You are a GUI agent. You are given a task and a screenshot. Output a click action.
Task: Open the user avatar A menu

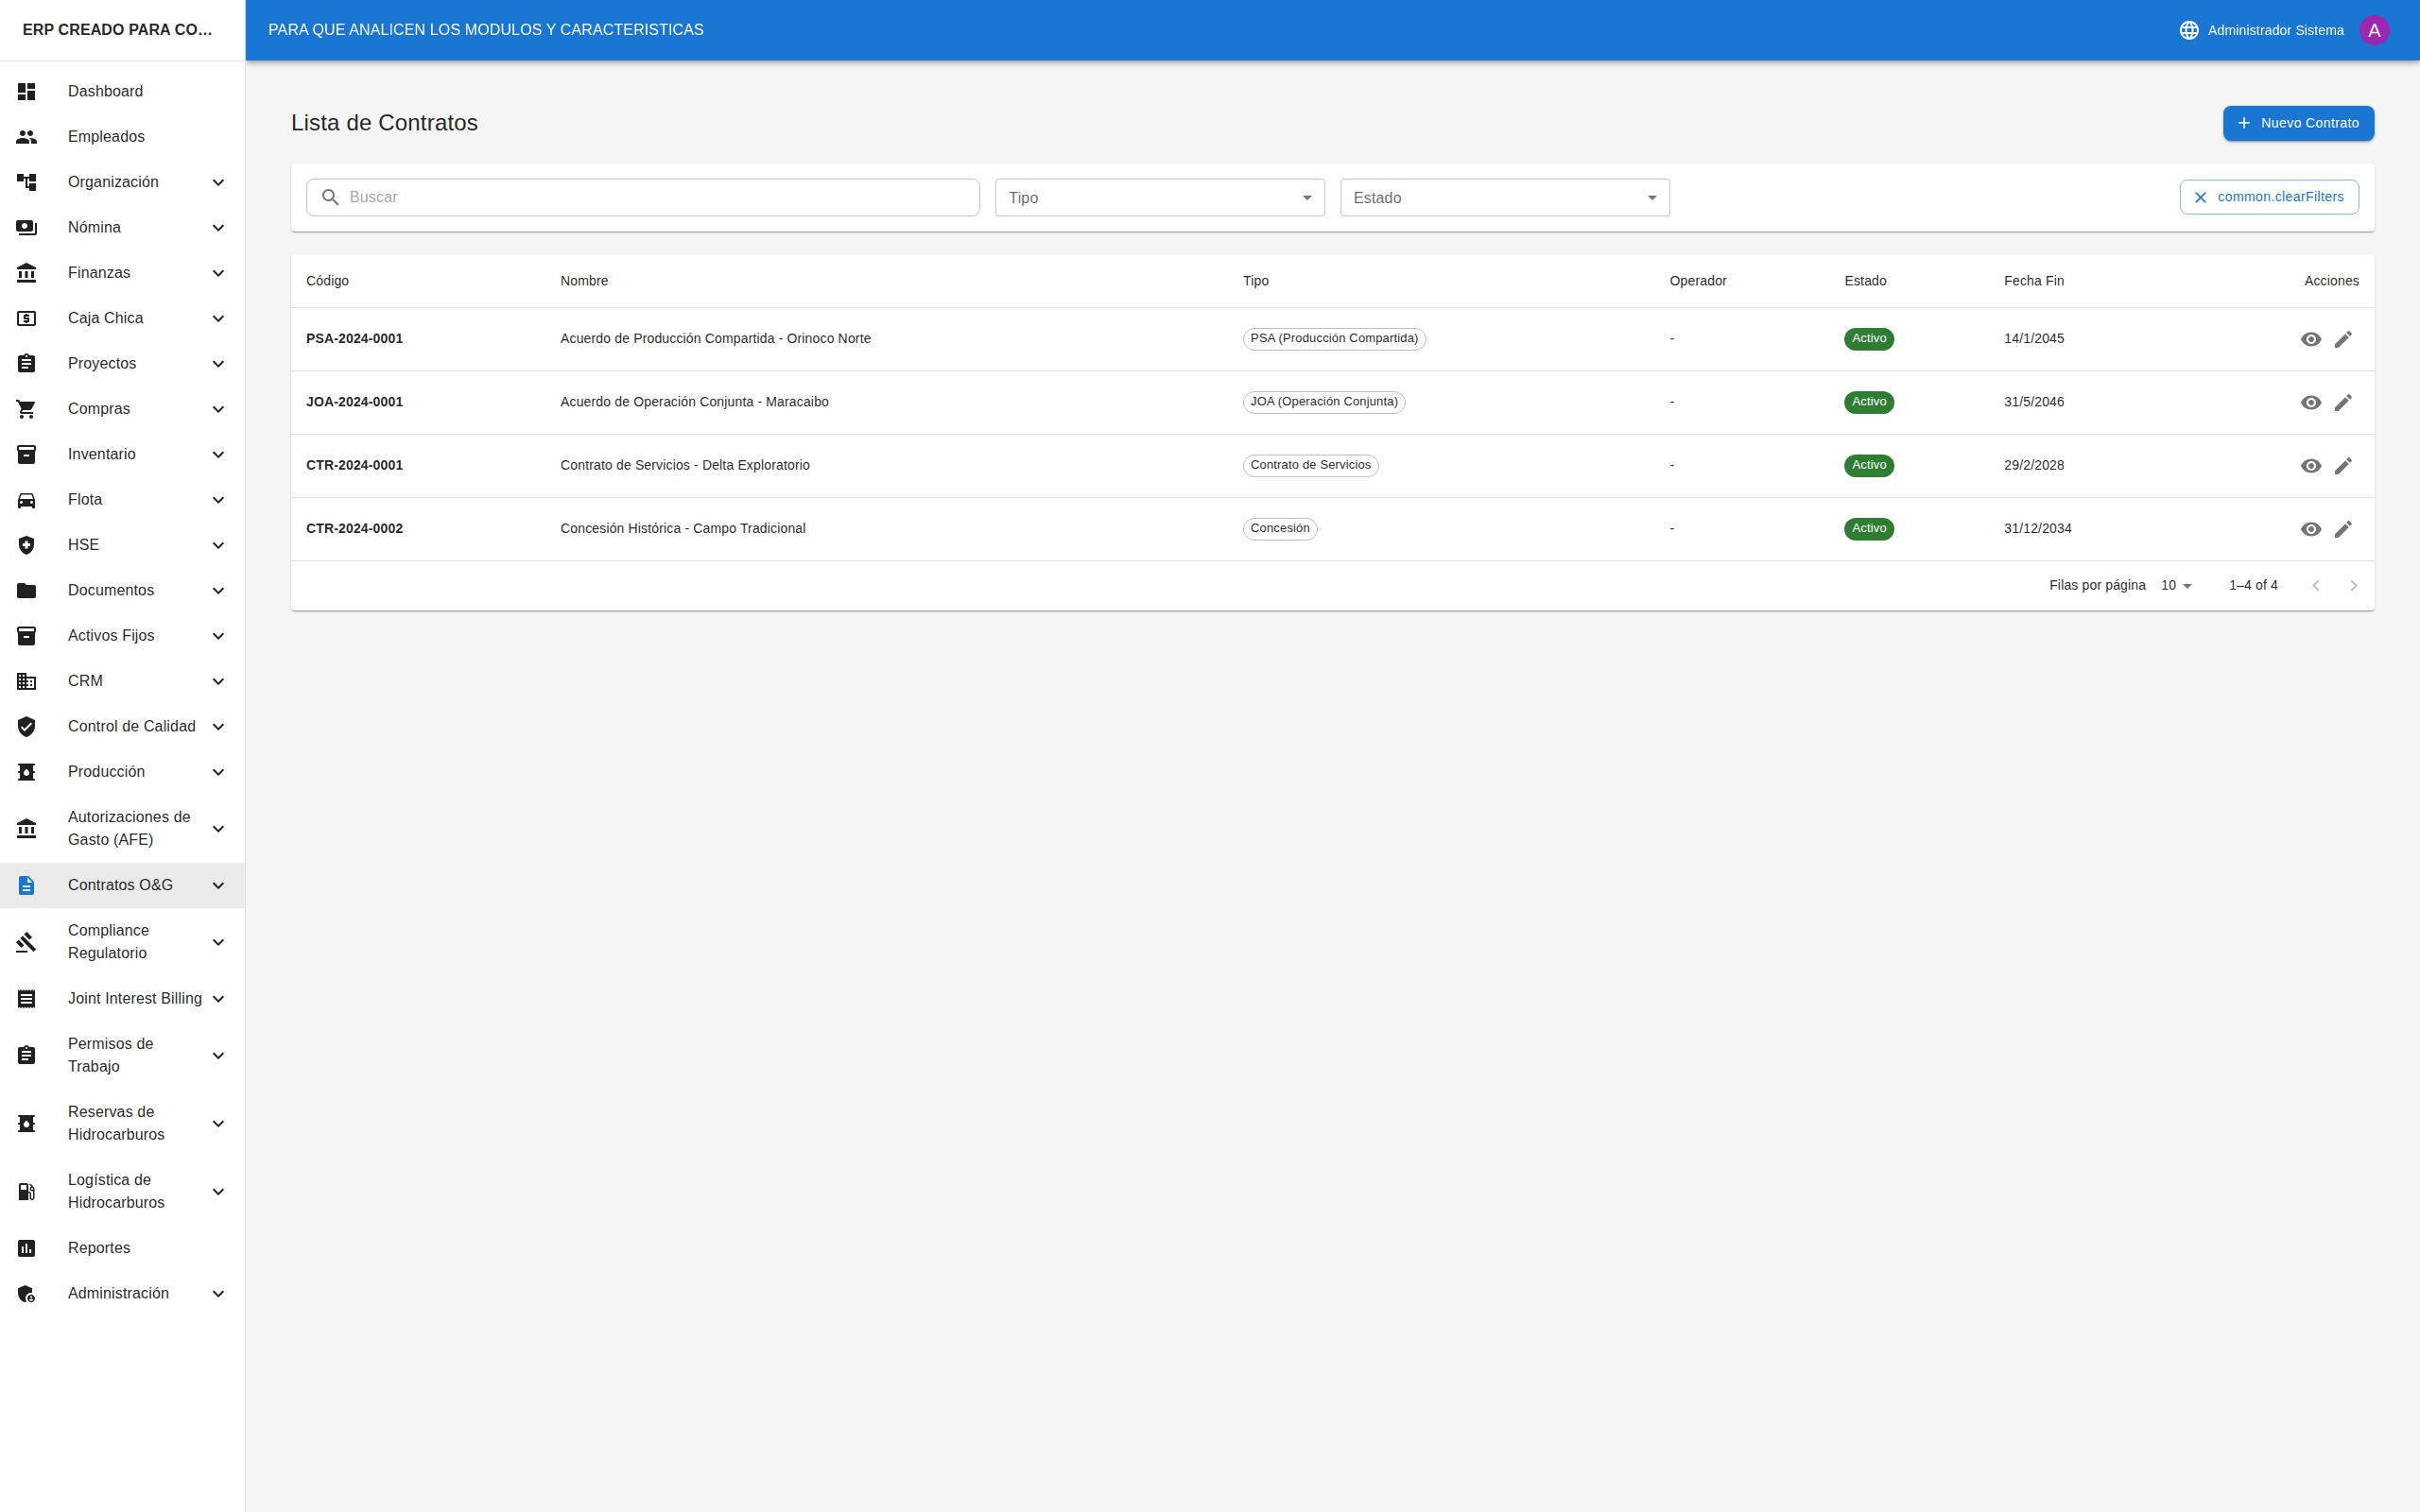pos(2374,30)
